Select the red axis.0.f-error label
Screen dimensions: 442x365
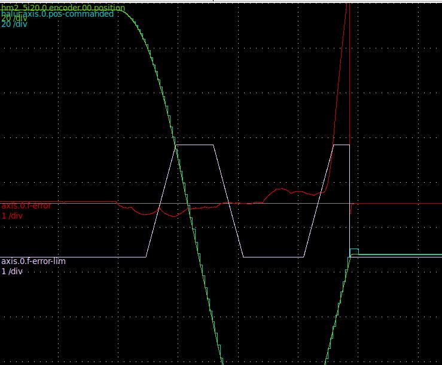(x=26, y=205)
